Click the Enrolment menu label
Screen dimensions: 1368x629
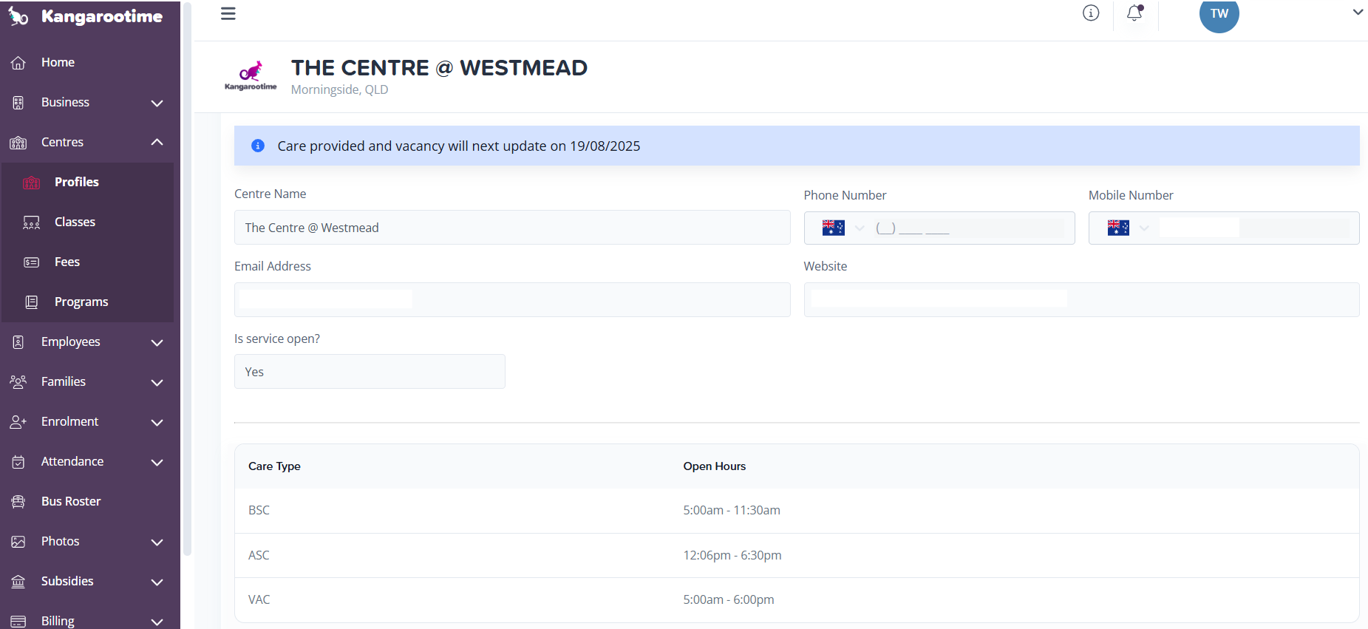(69, 421)
